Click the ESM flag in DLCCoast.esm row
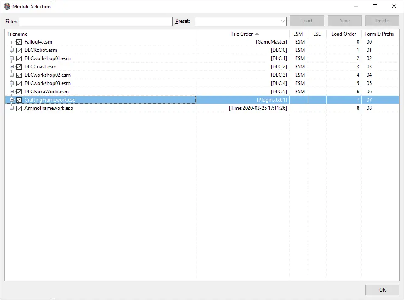 point(300,67)
